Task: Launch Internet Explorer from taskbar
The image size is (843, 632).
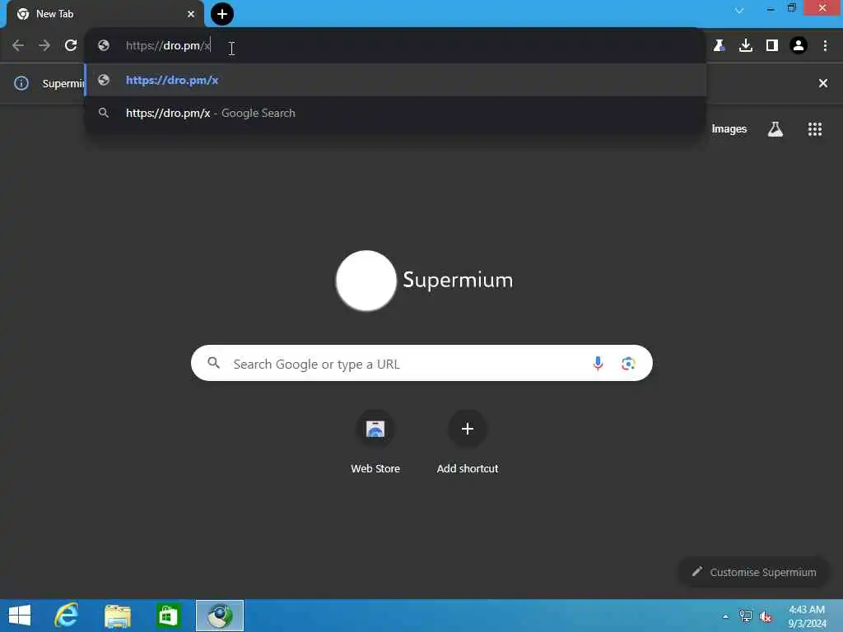Action: point(67,616)
